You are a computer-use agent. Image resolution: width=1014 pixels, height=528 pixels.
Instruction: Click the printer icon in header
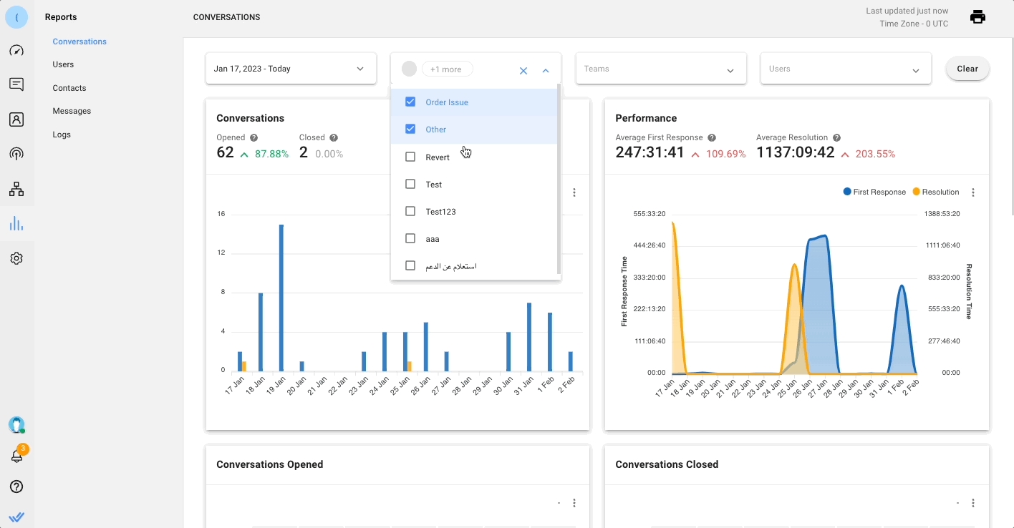pyautogui.click(x=977, y=17)
